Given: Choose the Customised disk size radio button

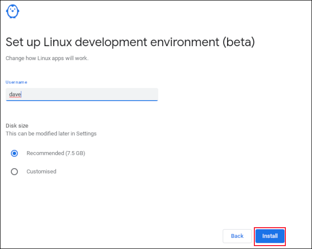Looking at the screenshot, I should pyautogui.click(x=15, y=171).
